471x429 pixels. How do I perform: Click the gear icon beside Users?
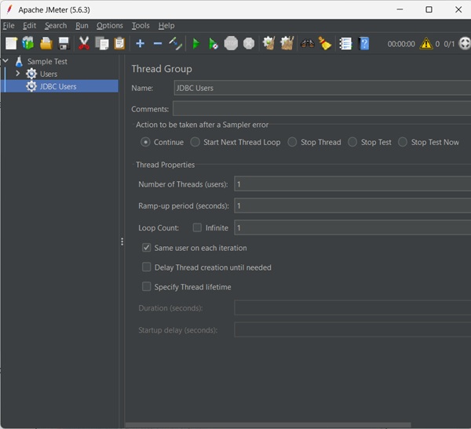pyautogui.click(x=31, y=74)
